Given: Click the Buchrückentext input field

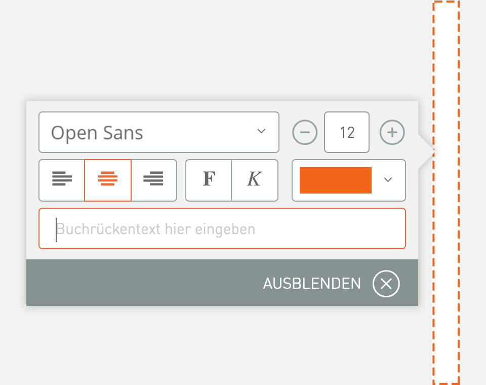Looking at the screenshot, I should [222, 228].
